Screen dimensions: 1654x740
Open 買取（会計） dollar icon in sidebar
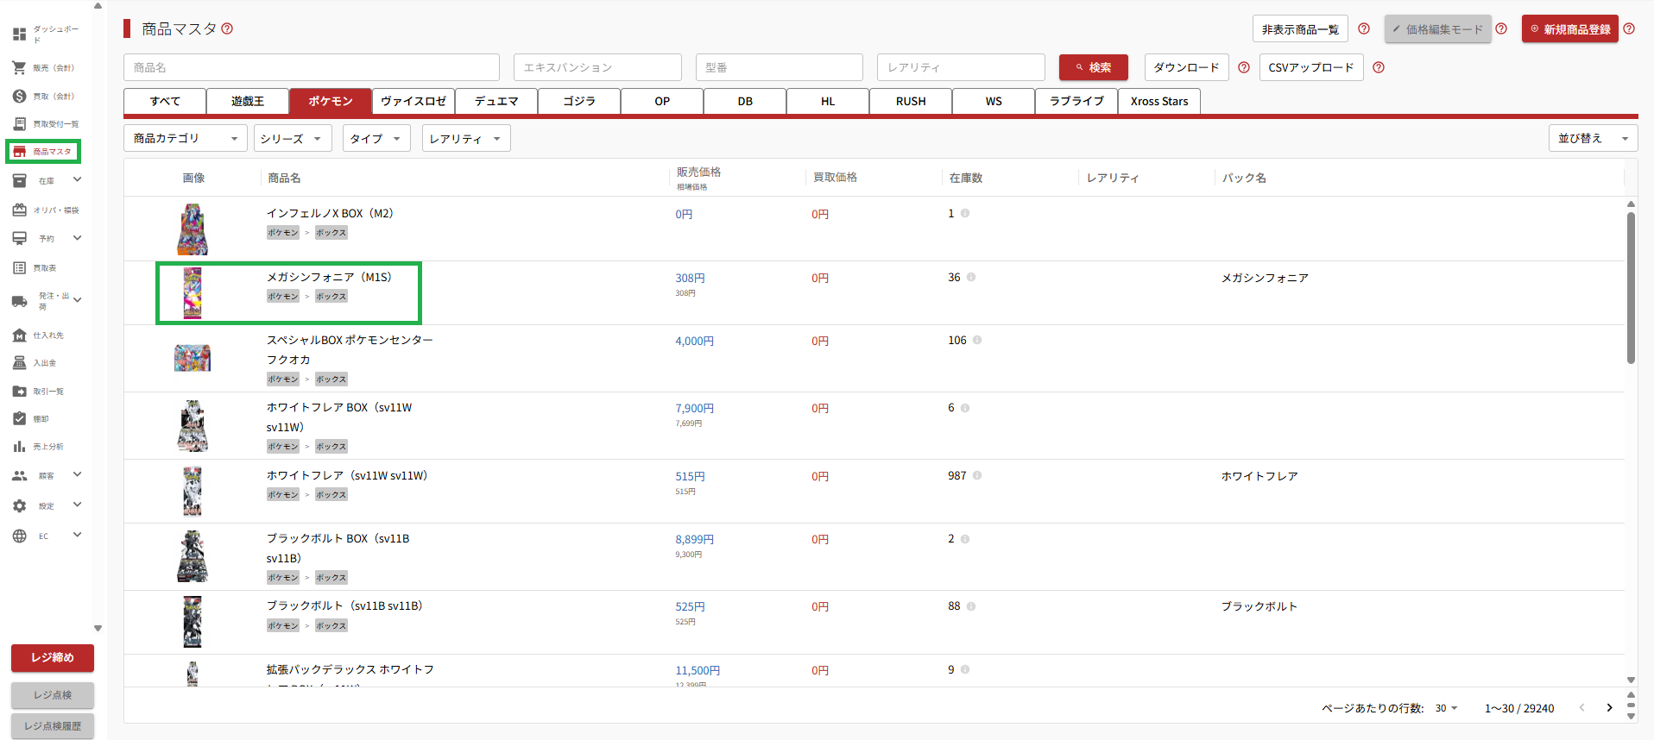coord(19,96)
